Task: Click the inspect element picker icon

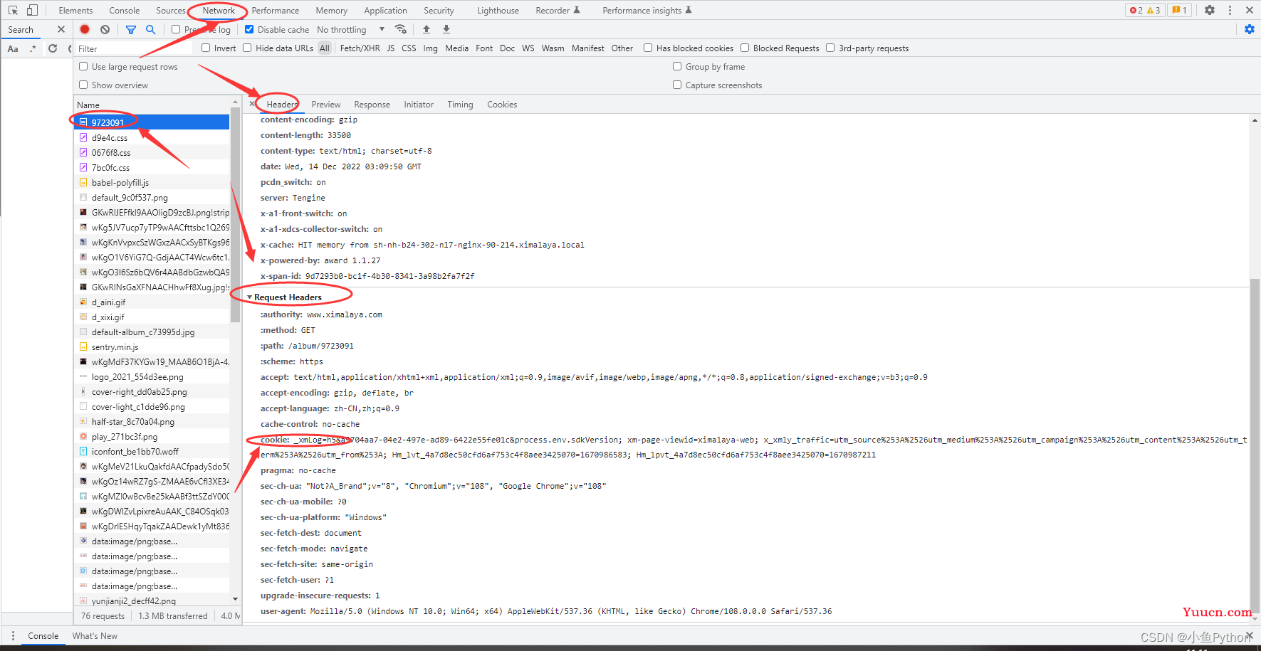Action: pyautogui.click(x=13, y=10)
